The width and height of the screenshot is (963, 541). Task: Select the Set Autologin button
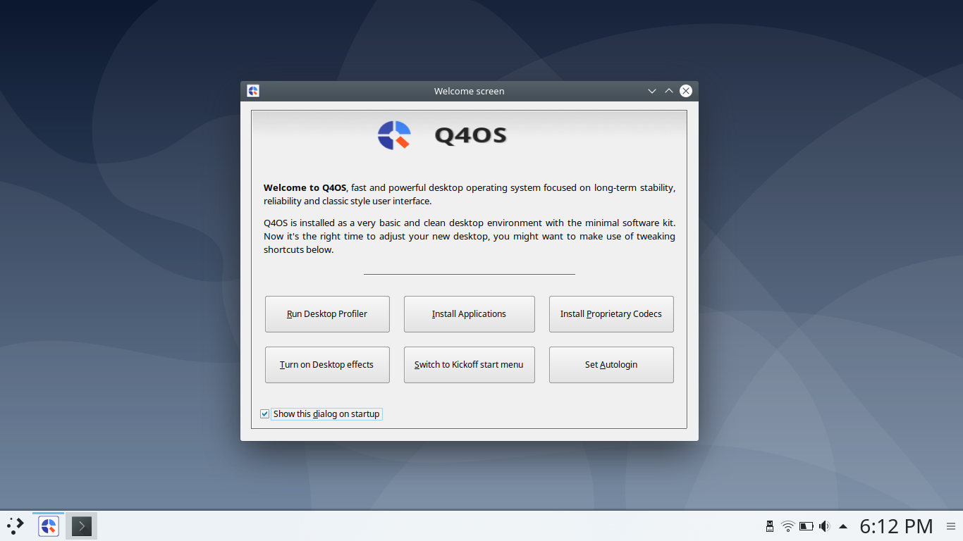[x=611, y=365]
